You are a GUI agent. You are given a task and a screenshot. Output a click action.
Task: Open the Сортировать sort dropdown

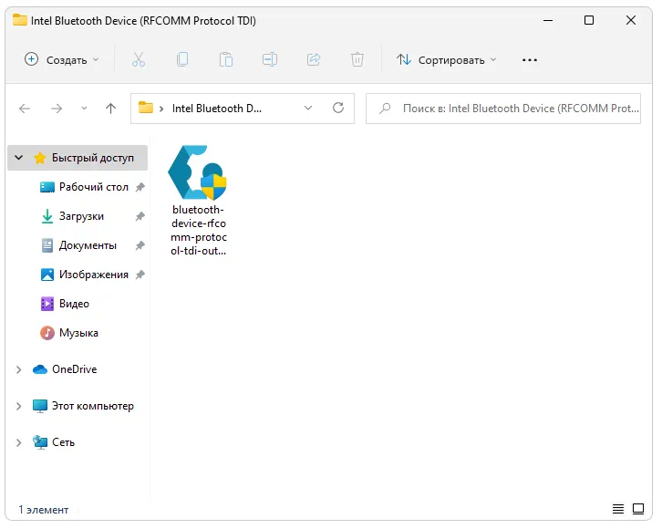tap(446, 60)
